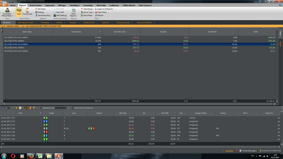Select $0,10/$0,25 NL Fast Holdem row
Screen dimensions: 283x159
[x=139, y=38]
